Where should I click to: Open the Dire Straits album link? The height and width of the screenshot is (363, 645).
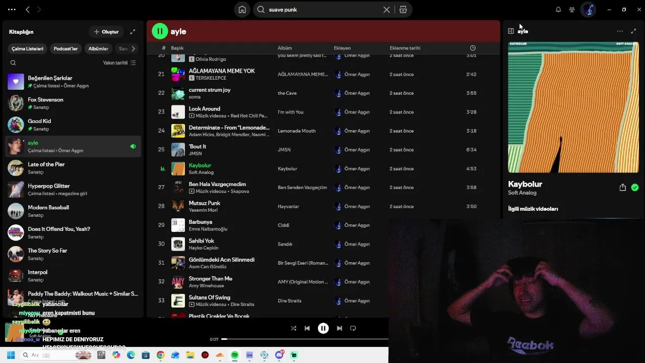tap(289, 301)
